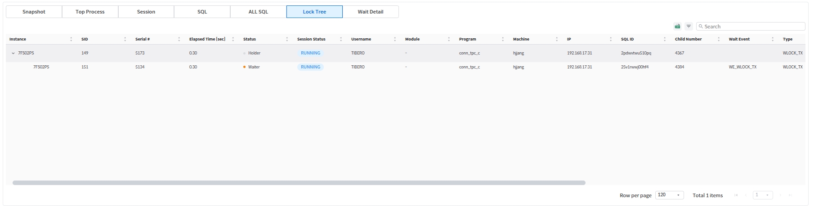Click SQL ID 2pdwvtwu510pq
This screenshot has width=814, height=208.
point(636,53)
